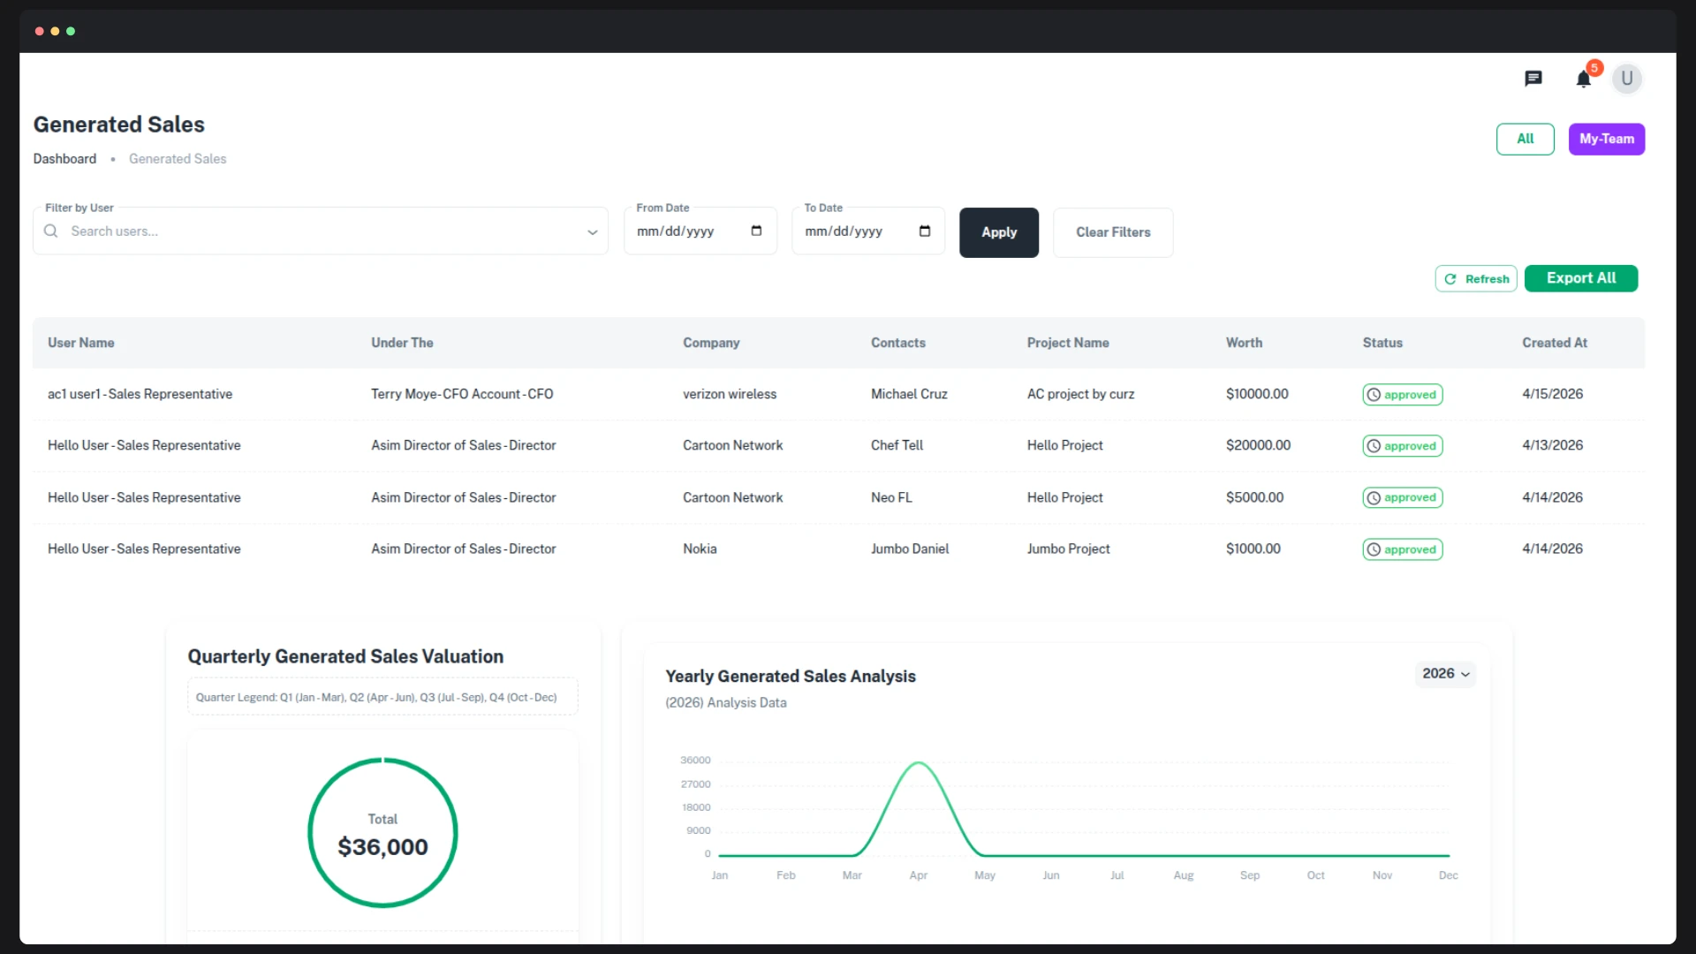
Task: Click the clock icon in the 4/15/2026 approved badge
Action: [1374, 395]
